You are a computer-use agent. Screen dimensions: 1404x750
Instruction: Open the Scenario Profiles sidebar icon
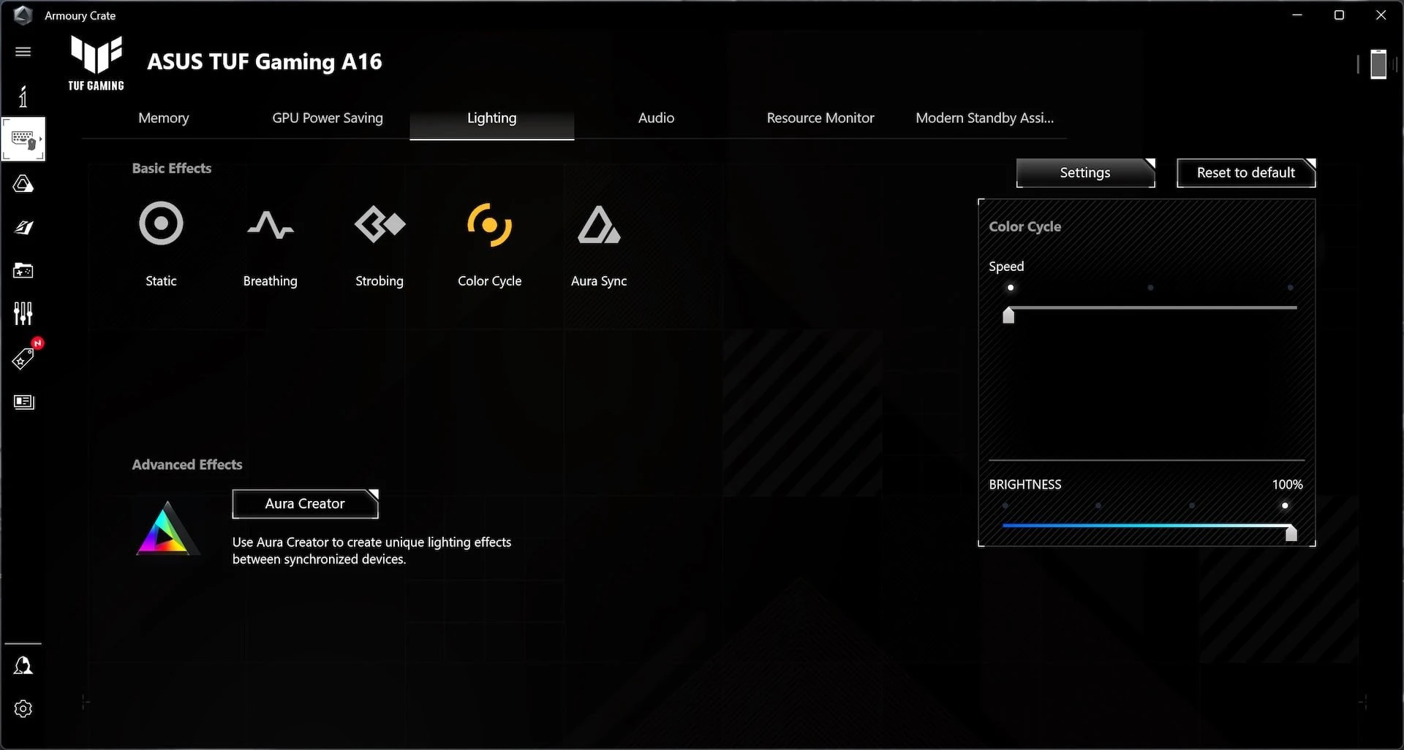[x=23, y=227]
